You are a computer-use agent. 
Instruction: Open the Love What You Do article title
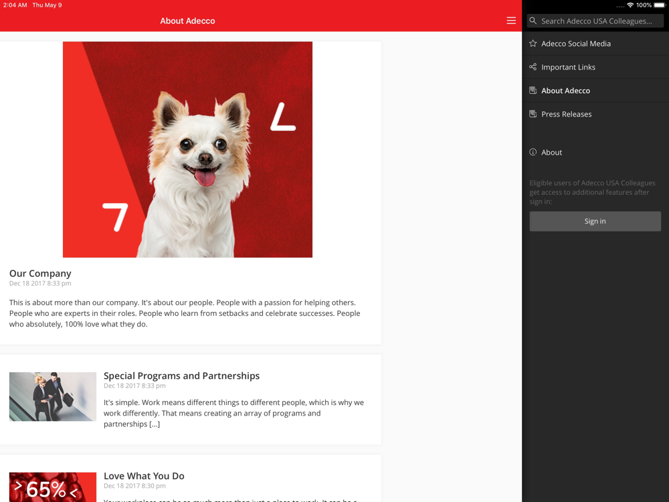click(x=144, y=476)
